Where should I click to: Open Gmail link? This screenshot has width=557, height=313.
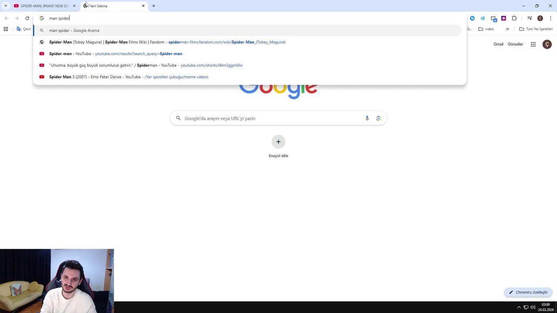pos(498,44)
